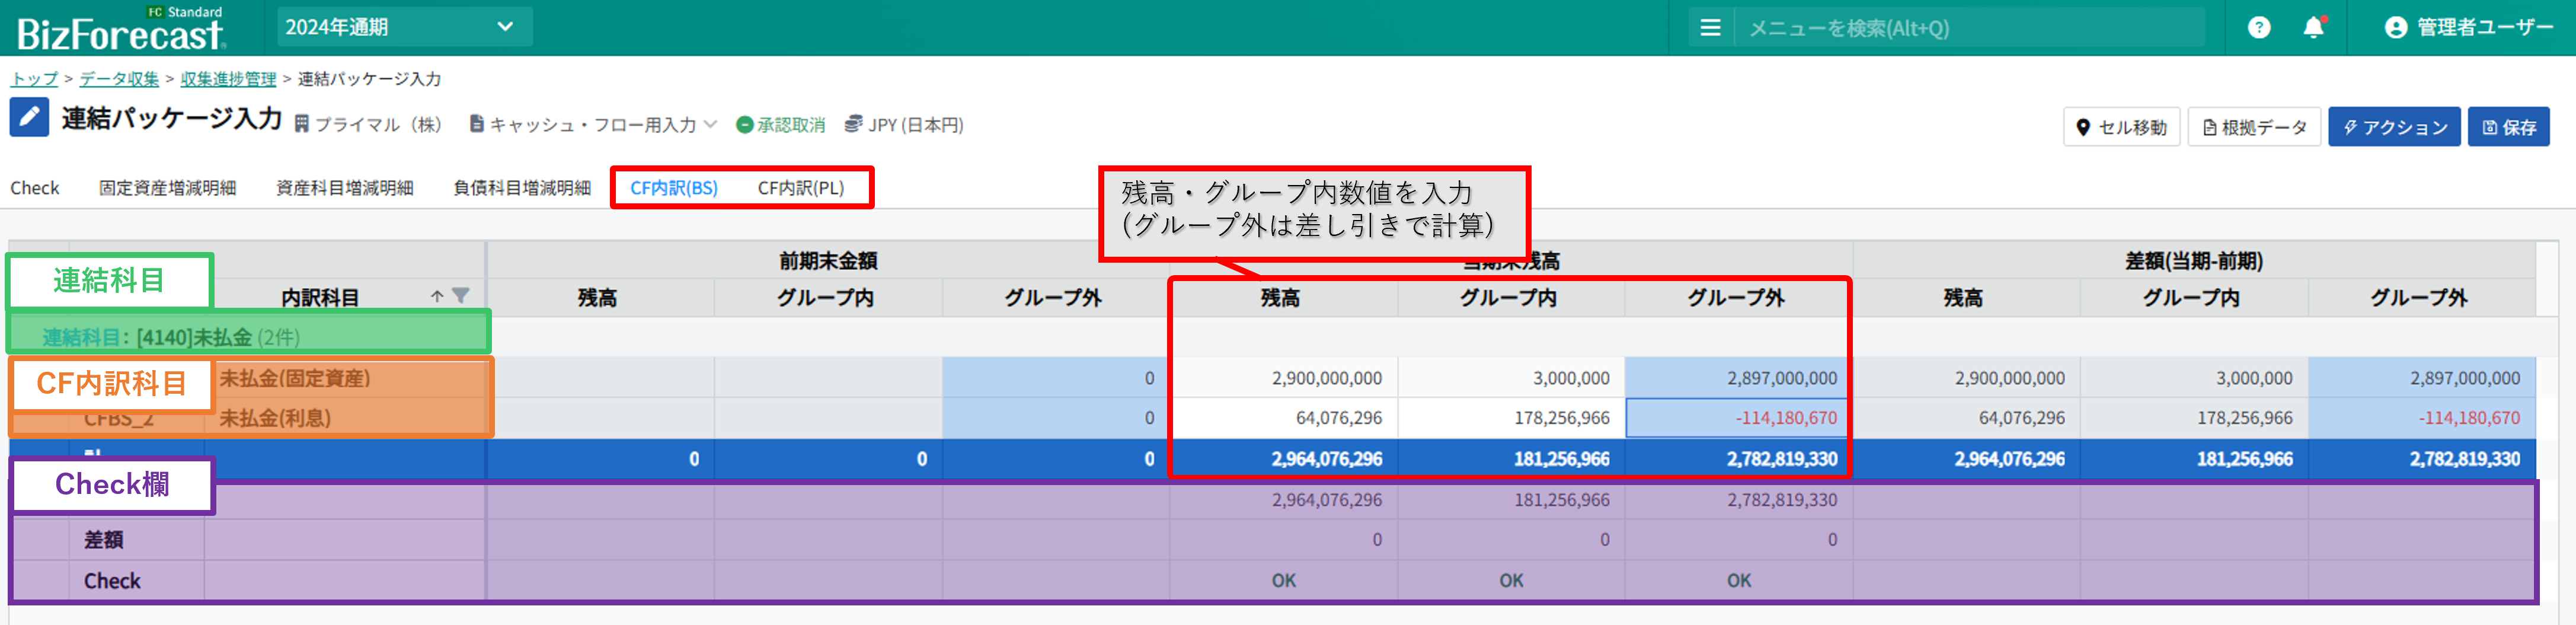2576x625 pixels.
Task: Click the filter icon in 内訳科目 column
Action: pyautogui.click(x=460, y=296)
